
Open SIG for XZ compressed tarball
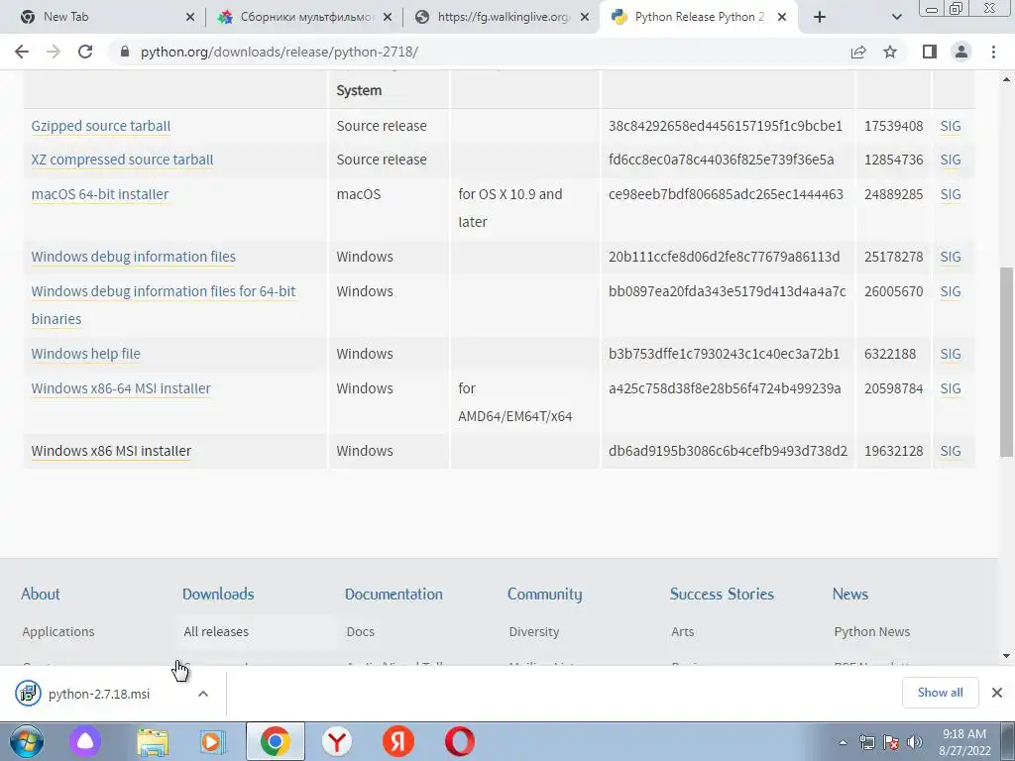[x=951, y=160]
